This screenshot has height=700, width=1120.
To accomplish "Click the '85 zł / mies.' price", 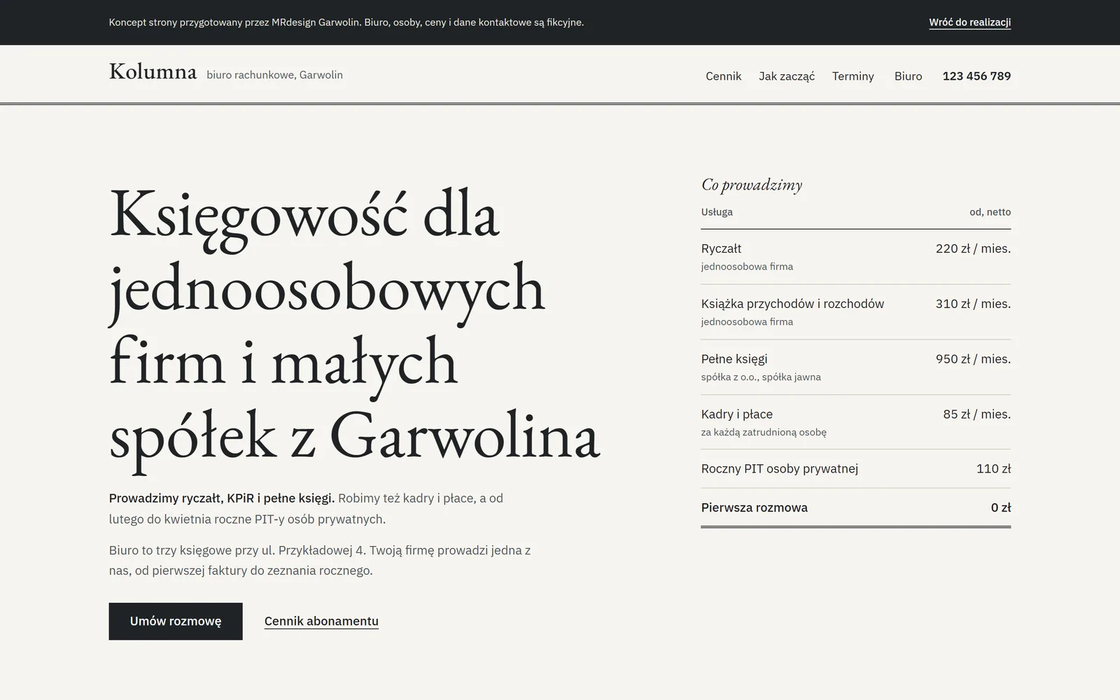I will pyautogui.click(x=976, y=414).
